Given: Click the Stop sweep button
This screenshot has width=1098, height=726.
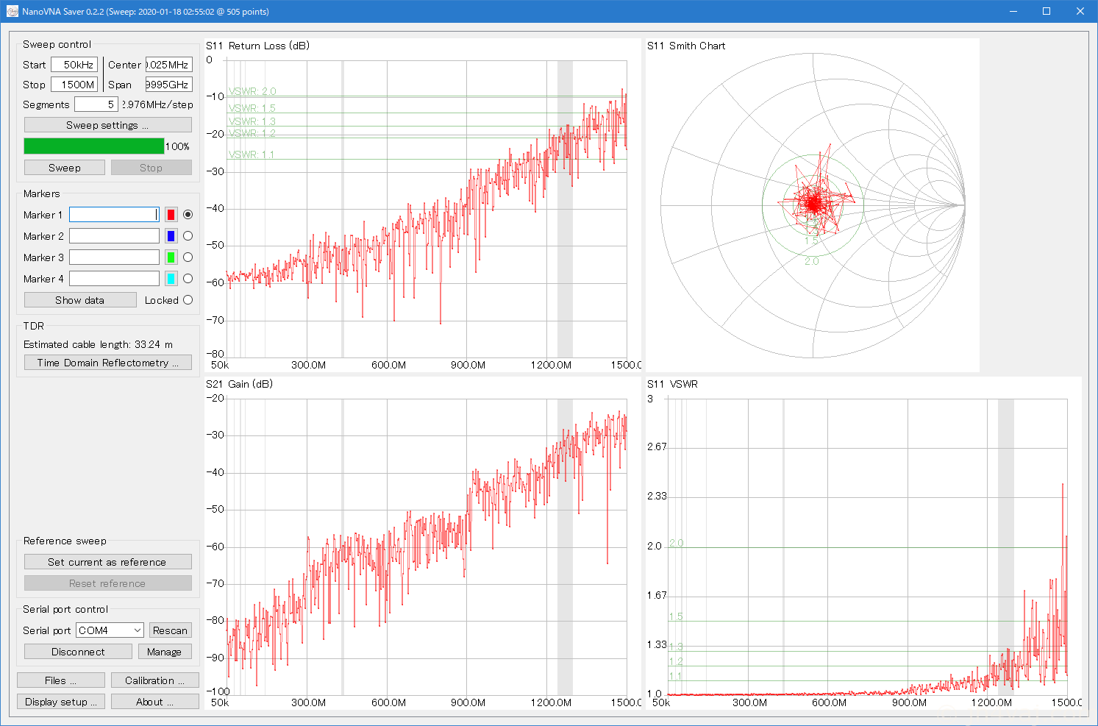Looking at the screenshot, I should tap(151, 168).
